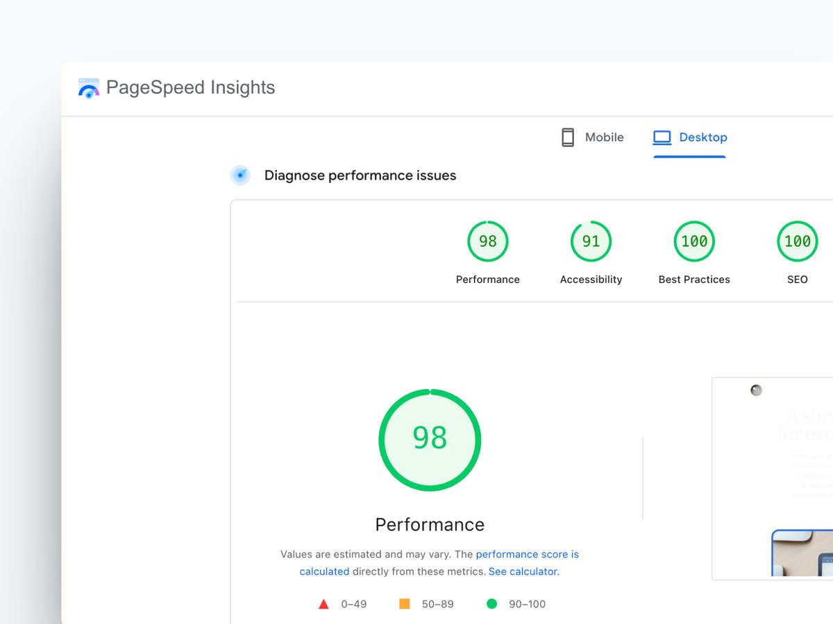Viewport: 833px width, 624px height.
Task: Click the PageSpeed Insights logo icon
Action: click(x=89, y=88)
